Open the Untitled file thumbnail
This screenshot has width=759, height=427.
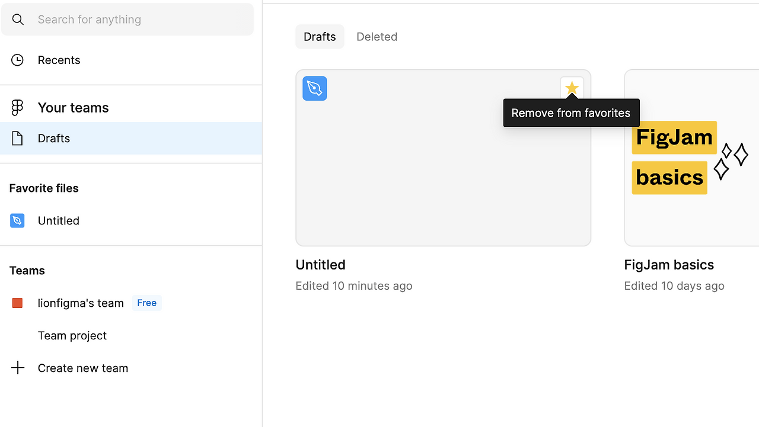pos(444,158)
